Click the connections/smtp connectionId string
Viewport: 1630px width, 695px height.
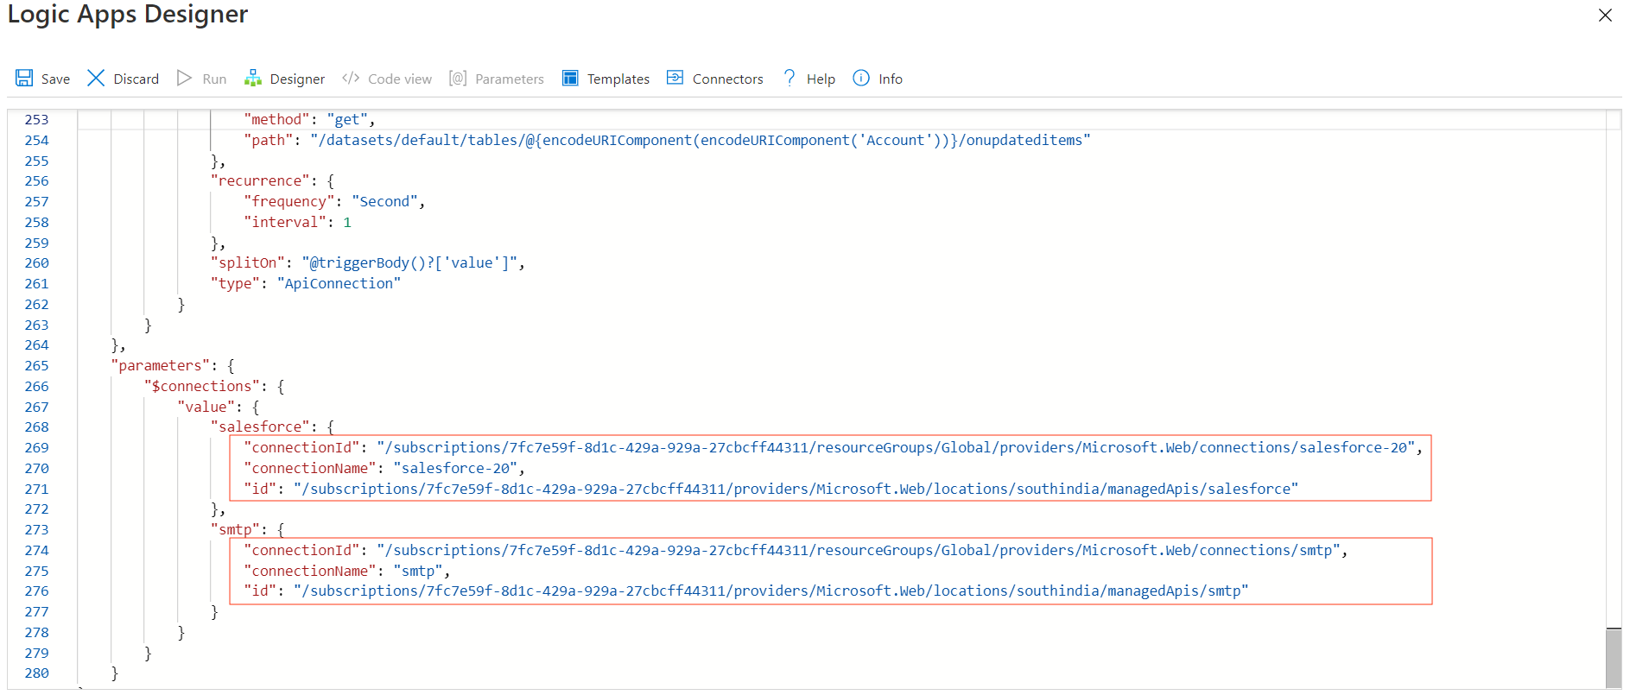point(859,550)
